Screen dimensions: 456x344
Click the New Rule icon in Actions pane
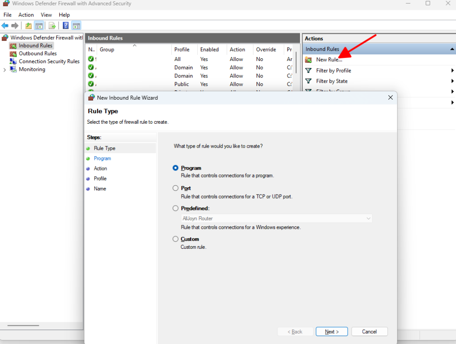(x=308, y=60)
